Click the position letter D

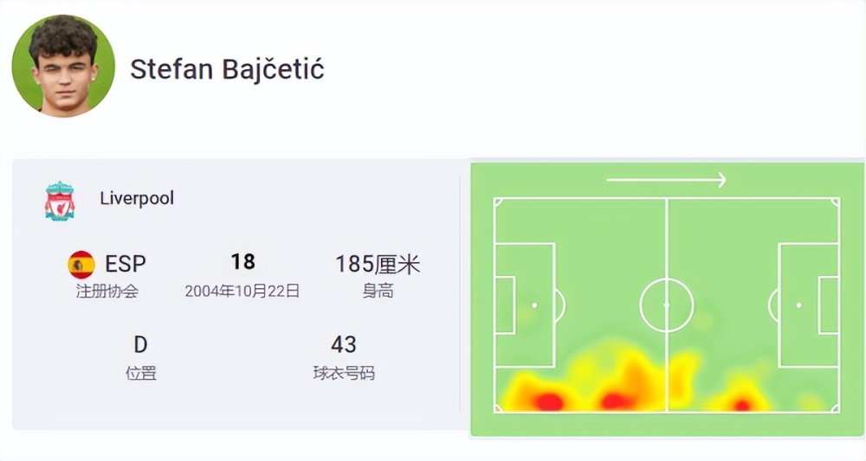(140, 344)
